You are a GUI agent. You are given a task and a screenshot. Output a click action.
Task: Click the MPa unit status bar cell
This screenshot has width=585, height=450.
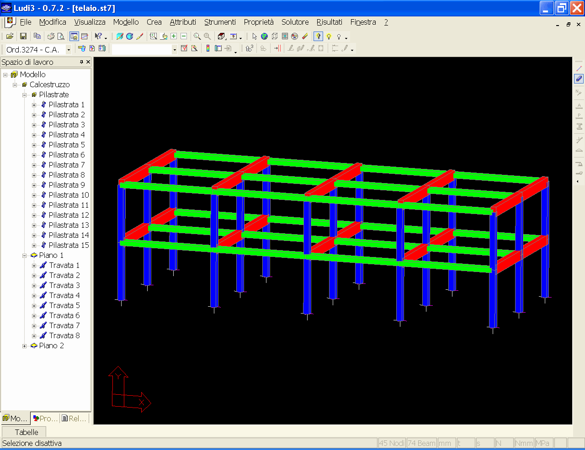(x=544, y=443)
